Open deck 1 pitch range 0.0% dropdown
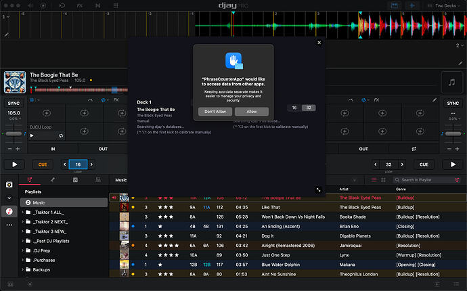467x291 pixels. click(x=15, y=119)
